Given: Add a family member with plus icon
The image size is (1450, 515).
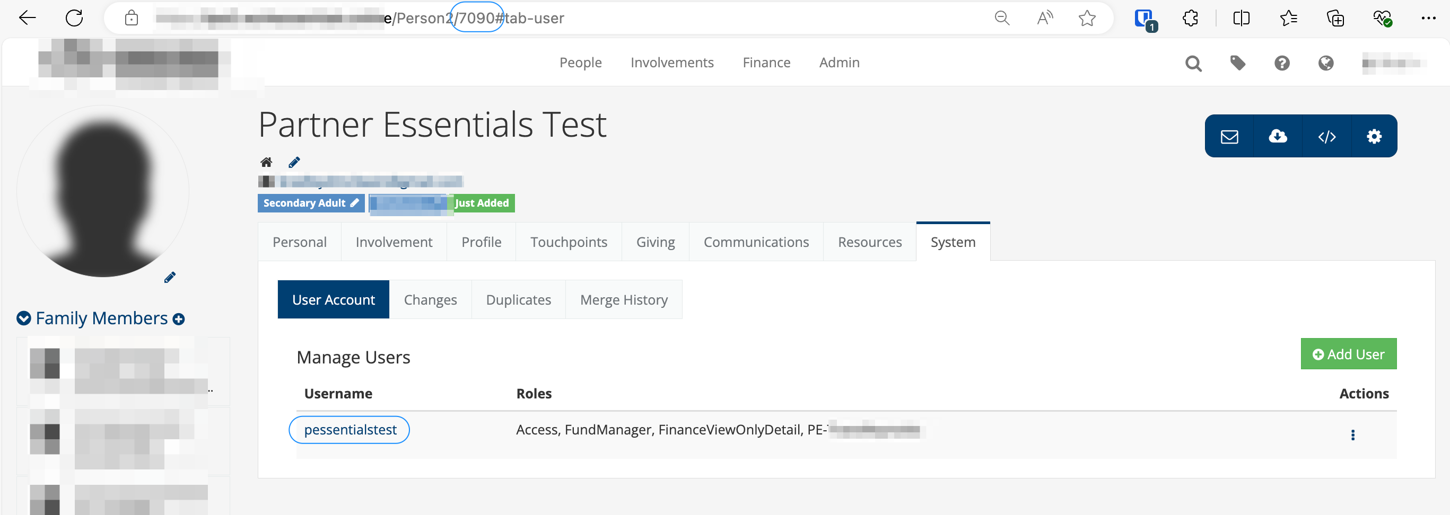Looking at the screenshot, I should (178, 319).
